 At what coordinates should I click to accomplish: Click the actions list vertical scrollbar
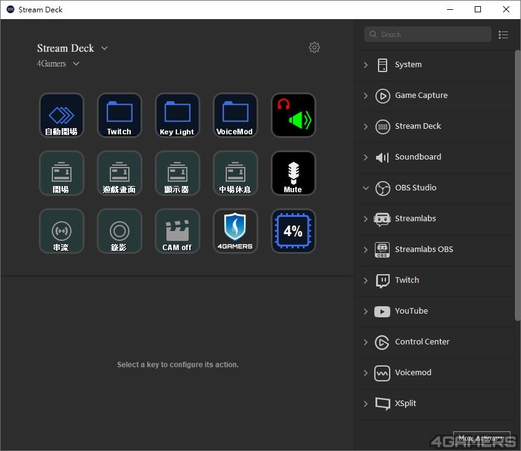click(x=517, y=185)
